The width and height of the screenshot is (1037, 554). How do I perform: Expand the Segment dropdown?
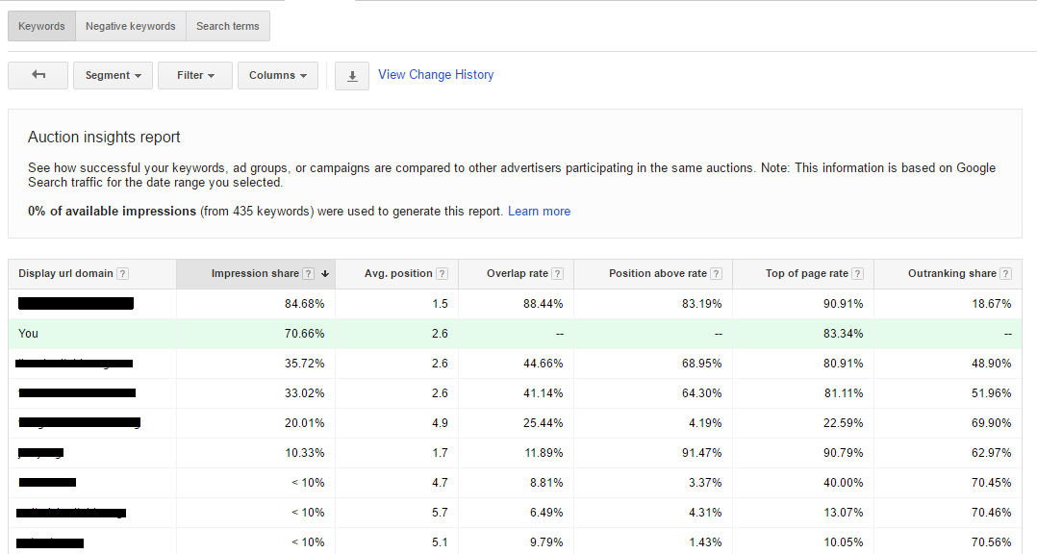(x=114, y=75)
